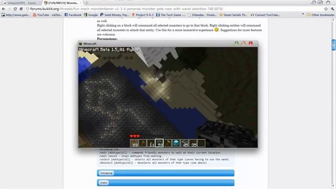Select the diamond block hotbar slot

point(176,143)
